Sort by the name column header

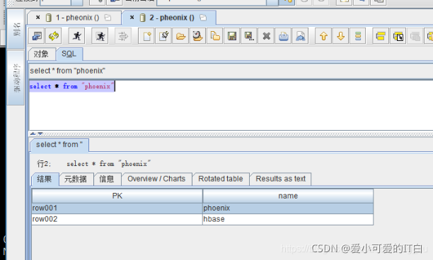tap(288, 196)
